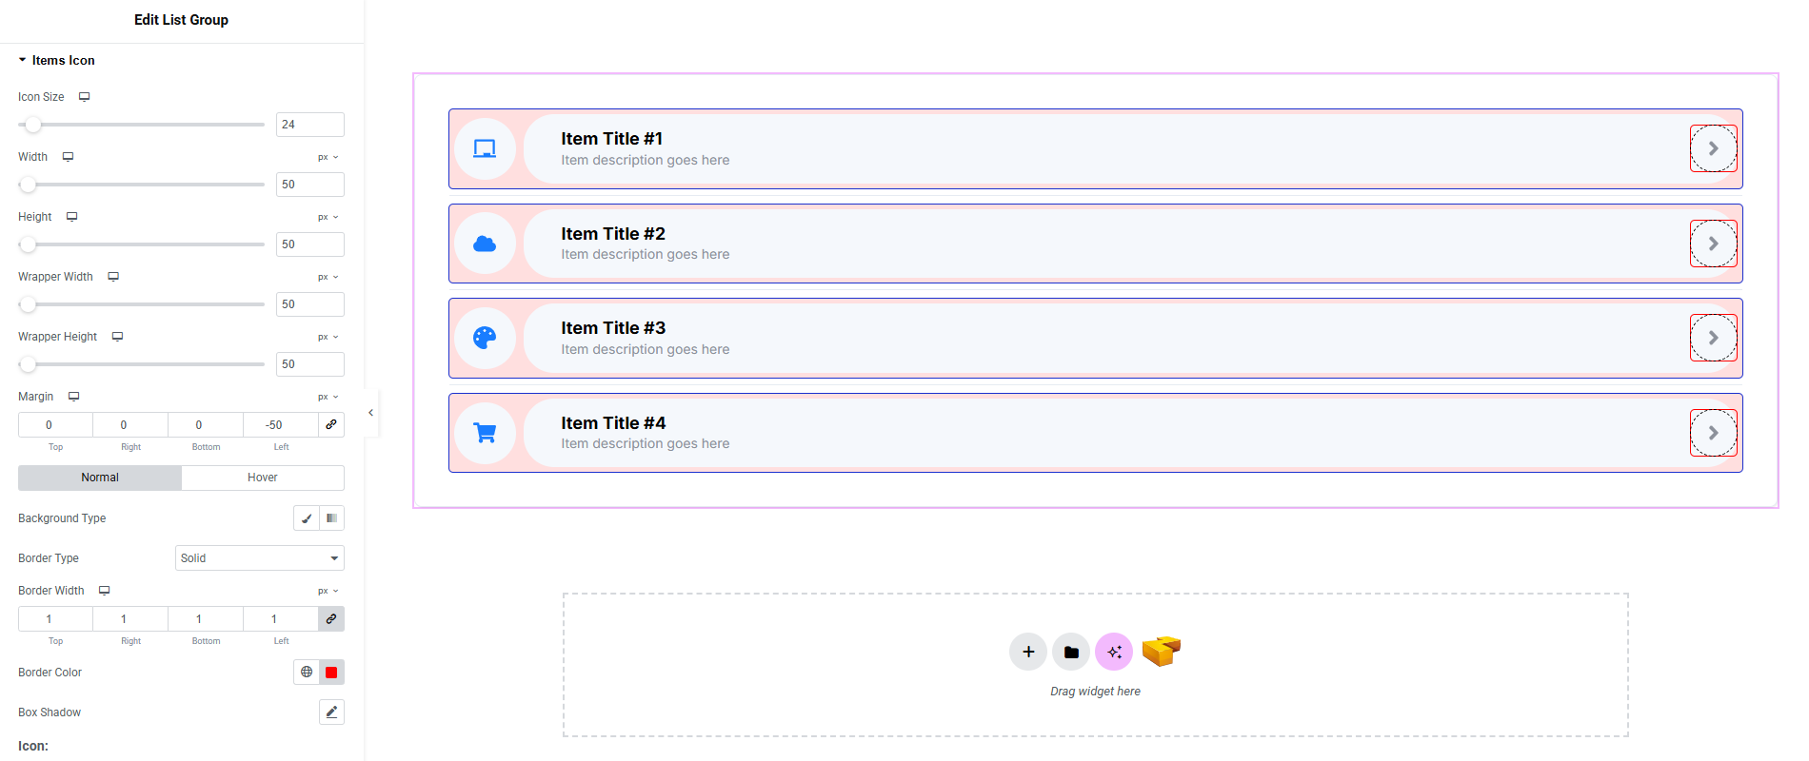Open template library folder icon
This screenshot has width=1809, height=761.
coord(1071,652)
